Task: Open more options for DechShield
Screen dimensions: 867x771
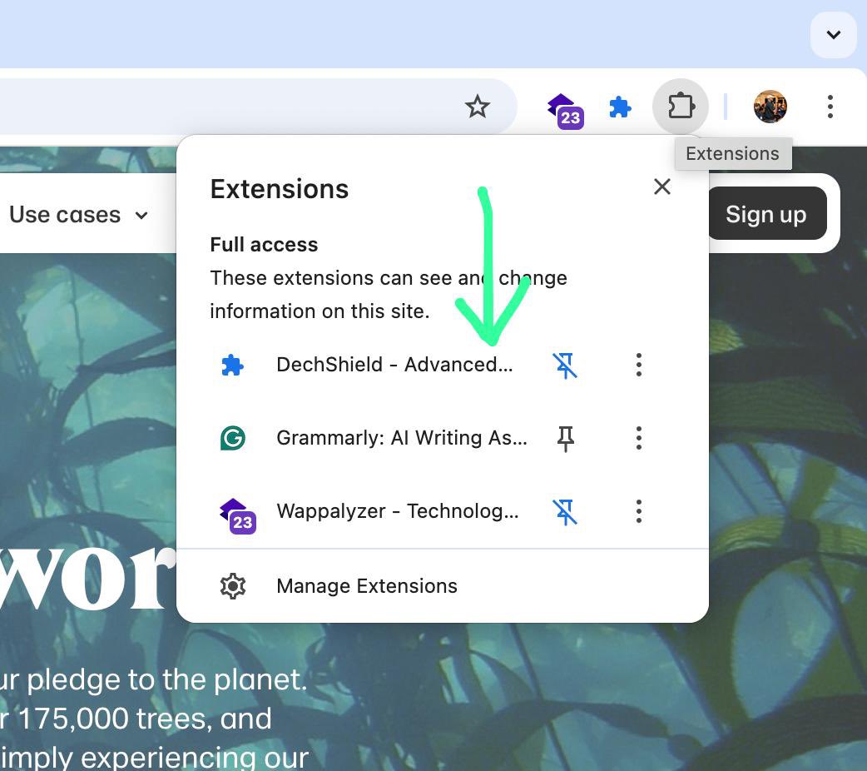Action: tap(639, 366)
